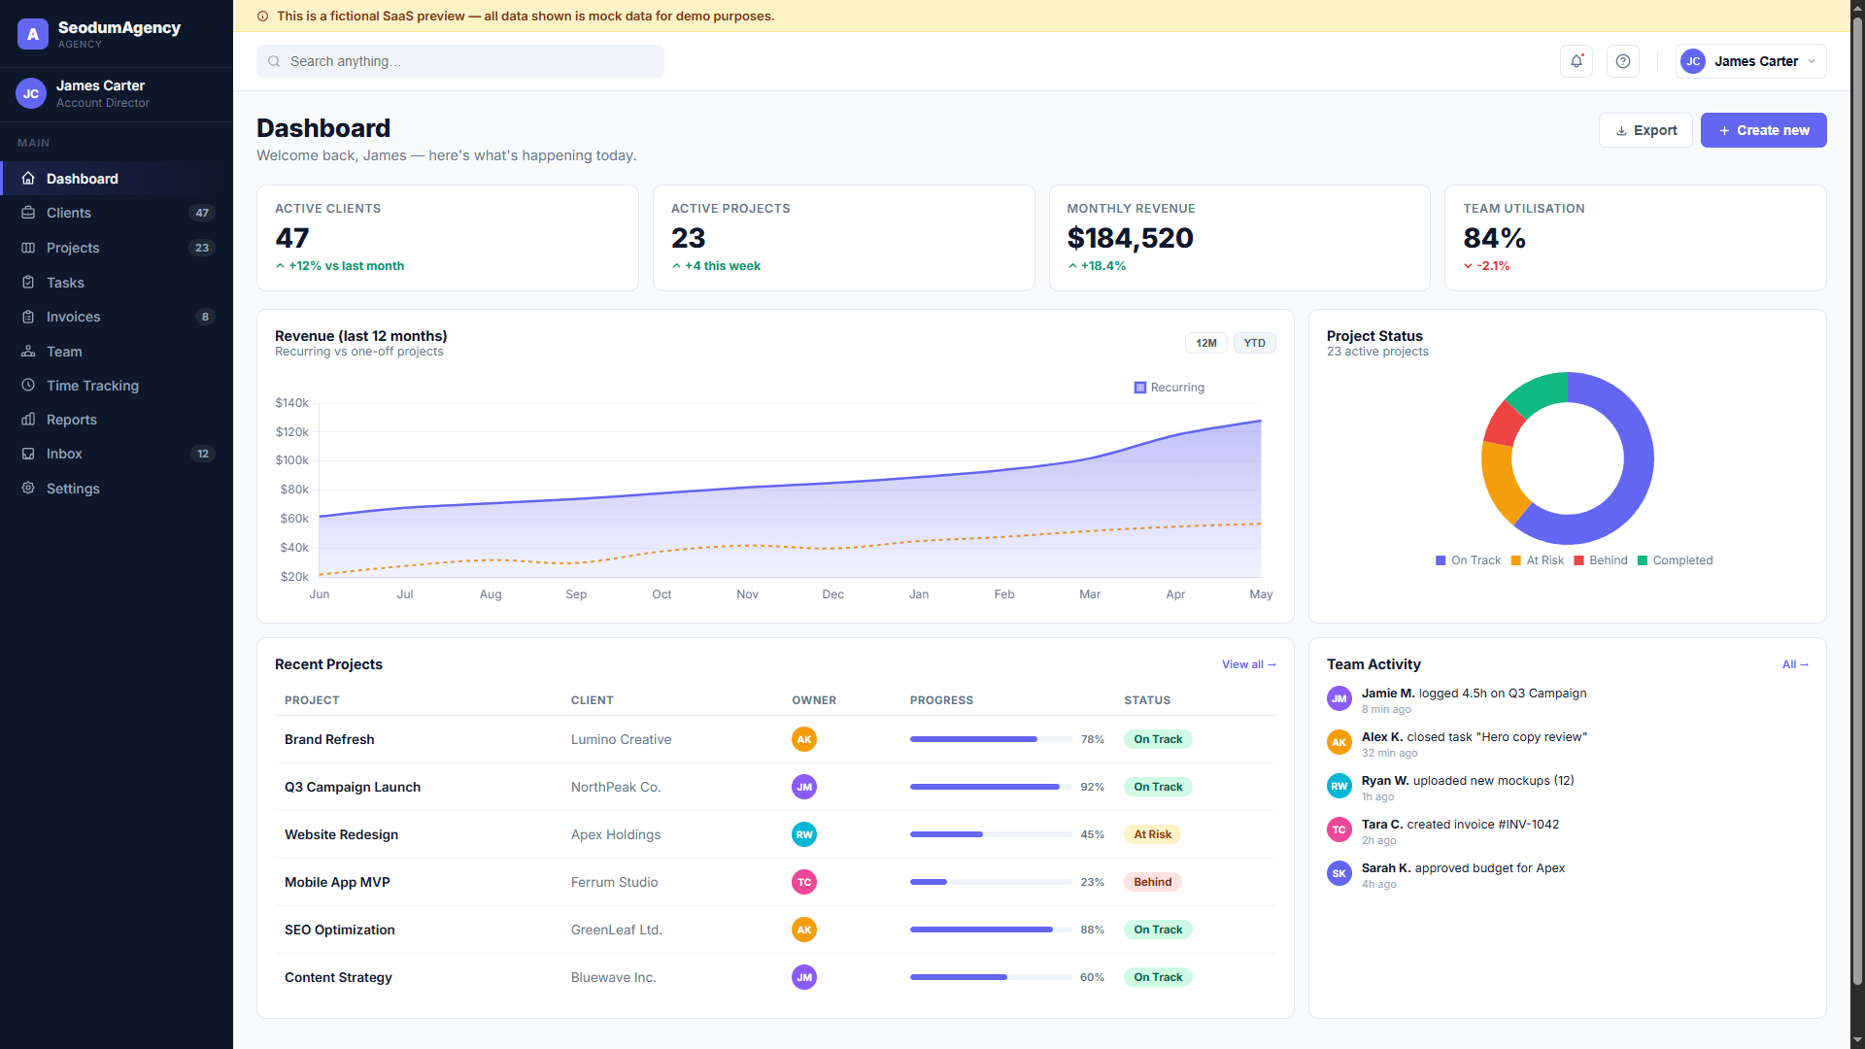Open the Brand Refresh project

point(329,739)
